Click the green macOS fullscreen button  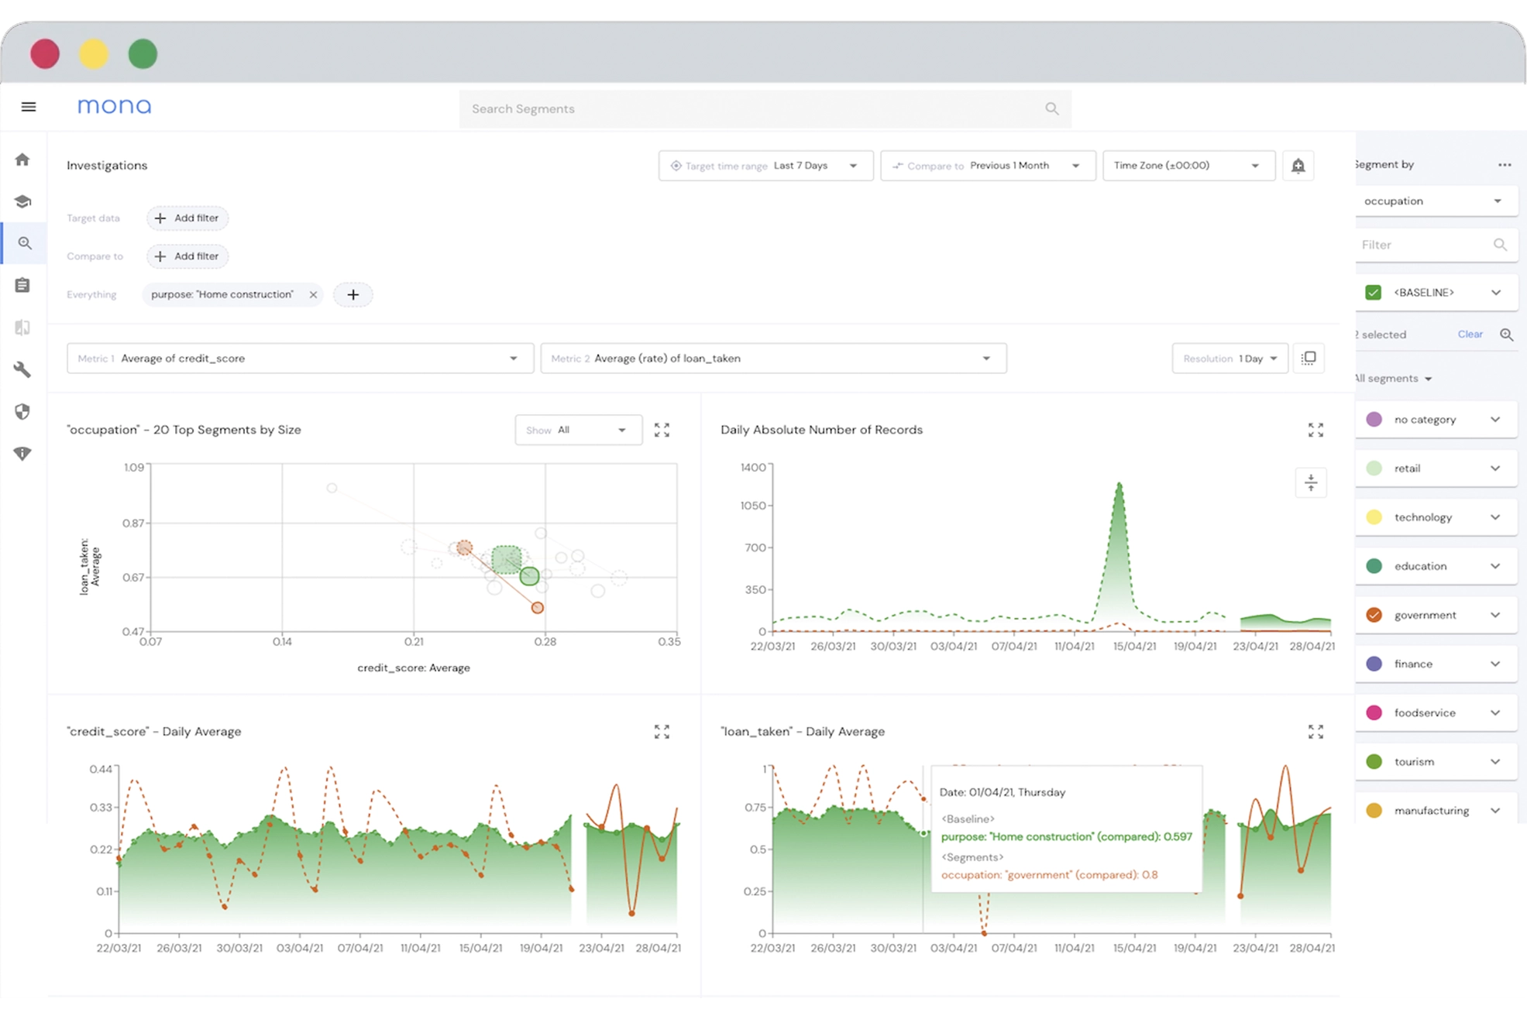click(x=143, y=54)
